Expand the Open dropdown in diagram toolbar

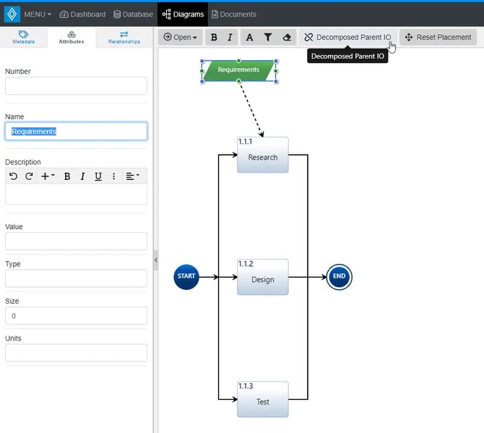click(180, 38)
